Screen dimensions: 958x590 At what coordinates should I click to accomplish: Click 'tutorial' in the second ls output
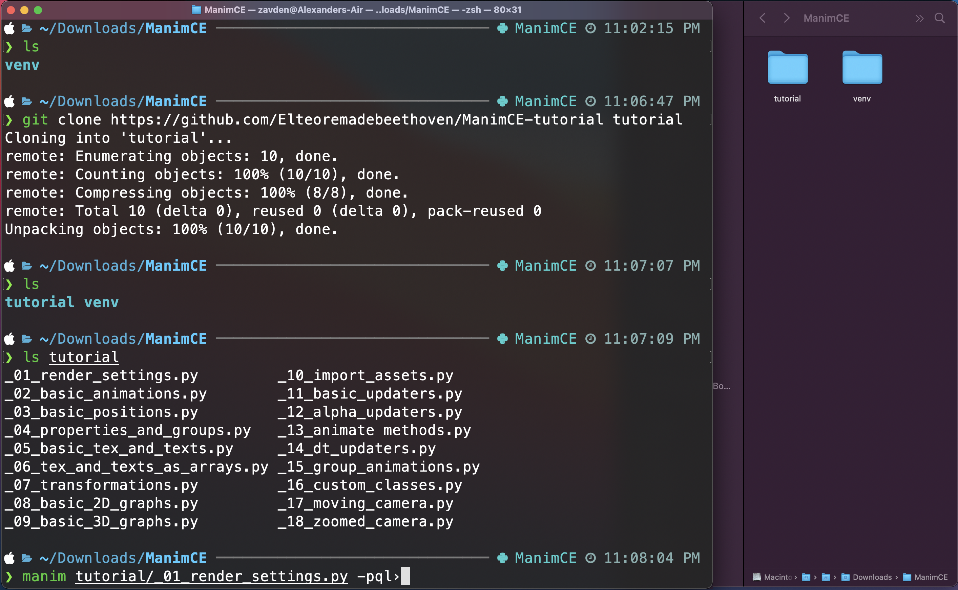39,302
